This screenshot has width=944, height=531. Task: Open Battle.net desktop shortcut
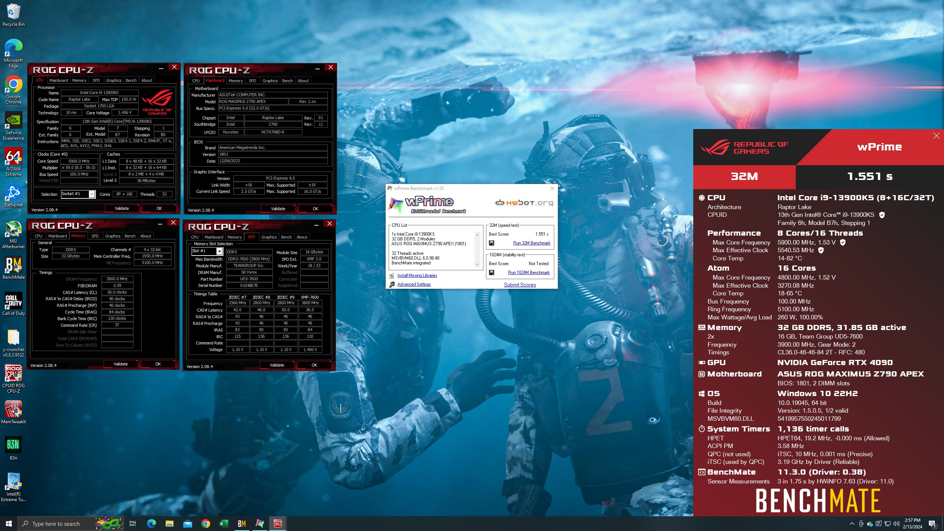13,195
